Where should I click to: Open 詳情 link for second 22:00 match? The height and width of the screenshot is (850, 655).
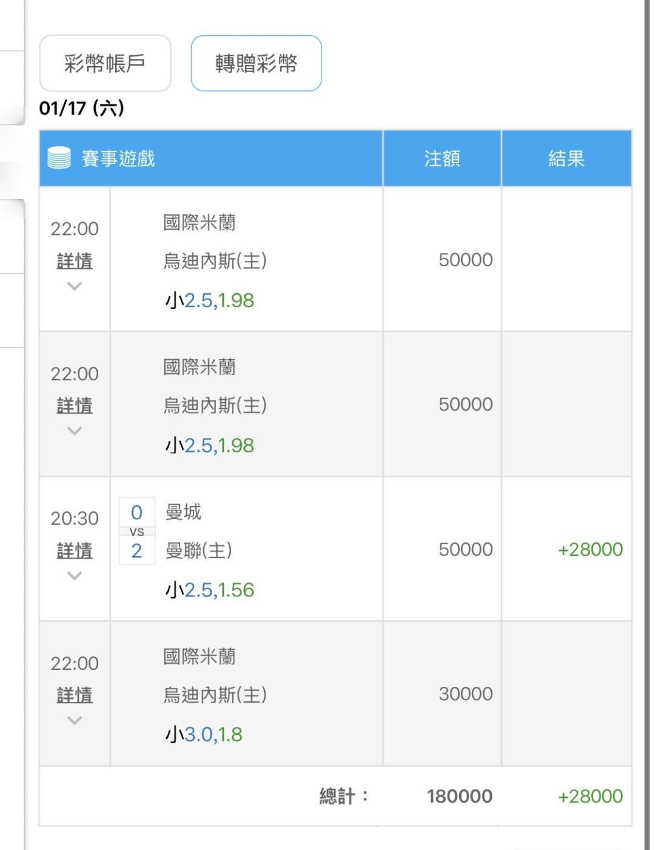[75, 405]
